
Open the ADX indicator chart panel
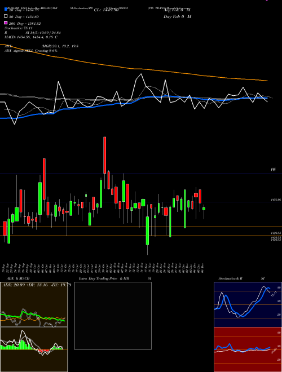coord(34,304)
